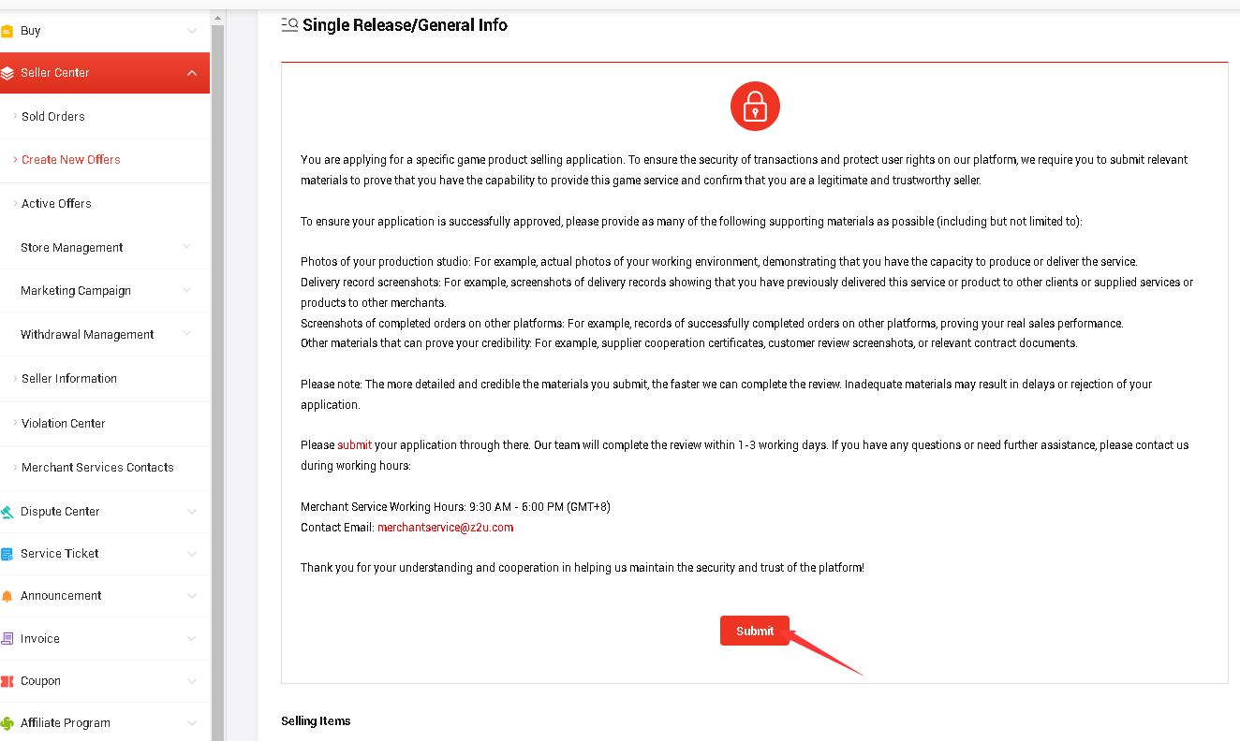
Task: Click the Announcement bell icon
Action: tap(7, 596)
